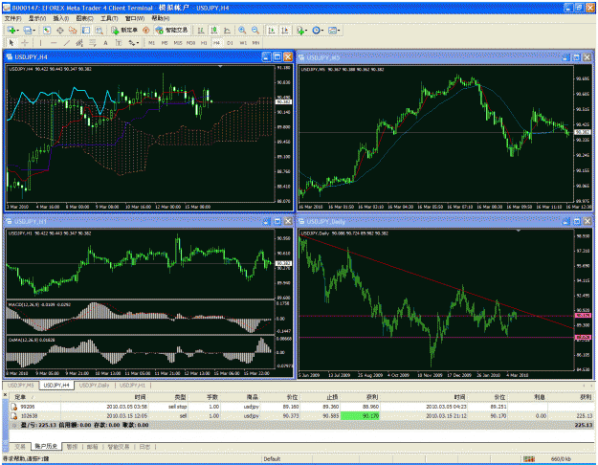
Task: Expand the new chart dropdown arrow
Action: click(18, 30)
